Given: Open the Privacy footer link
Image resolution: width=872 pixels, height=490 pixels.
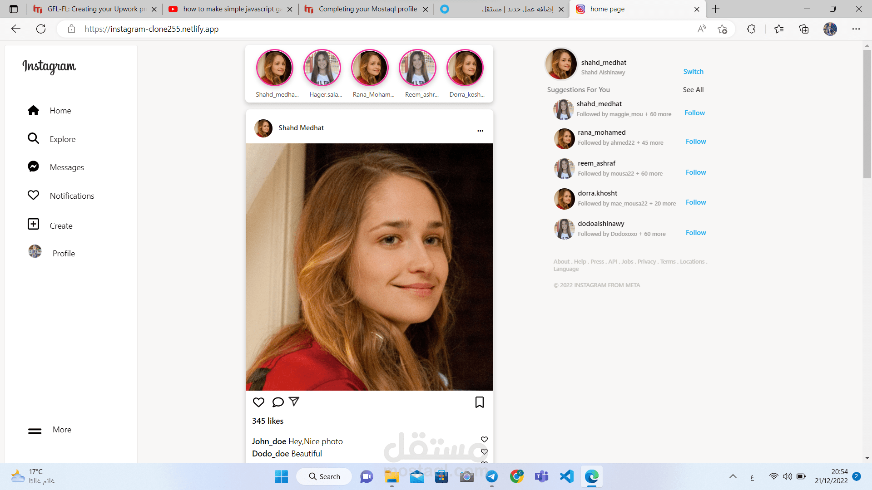Looking at the screenshot, I should (x=647, y=262).
